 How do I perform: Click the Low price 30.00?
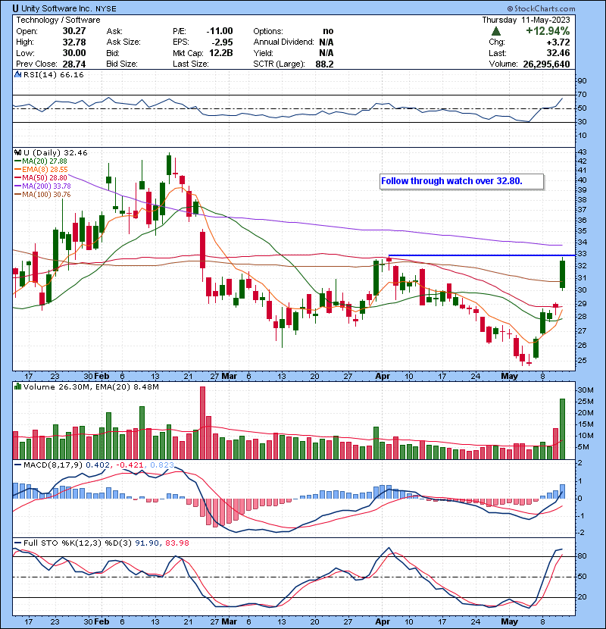pos(74,53)
